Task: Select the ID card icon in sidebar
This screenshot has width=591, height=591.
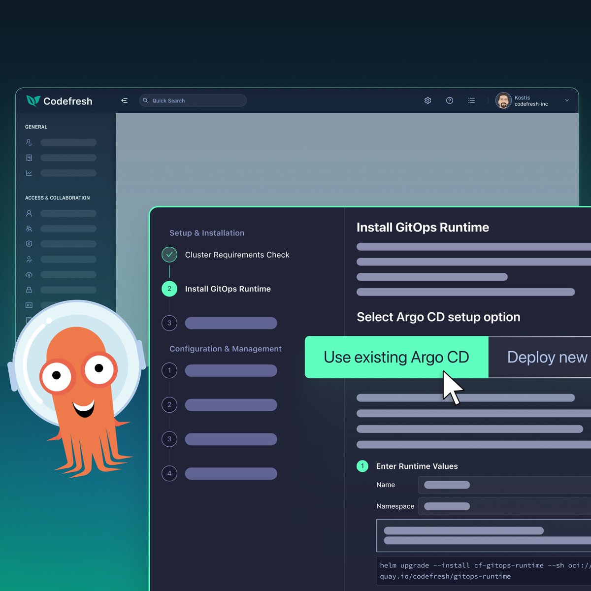Action: coord(29,305)
